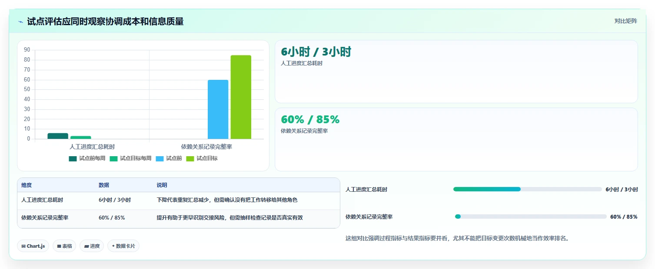Image resolution: width=655 pixels, height=269 pixels.
Task: Click the Chart.js tag chip
Action: tap(33, 246)
